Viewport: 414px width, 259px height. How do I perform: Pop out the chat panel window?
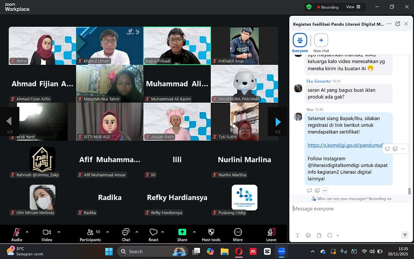coord(398,24)
